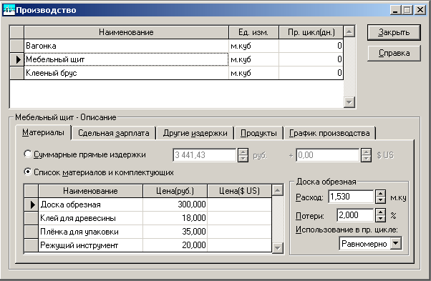The width and height of the screenshot is (431, 281).
Task: Click the 18,000 price cell
Action: point(175,218)
